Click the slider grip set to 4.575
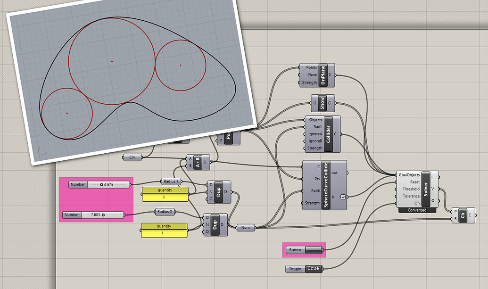 click(103, 184)
